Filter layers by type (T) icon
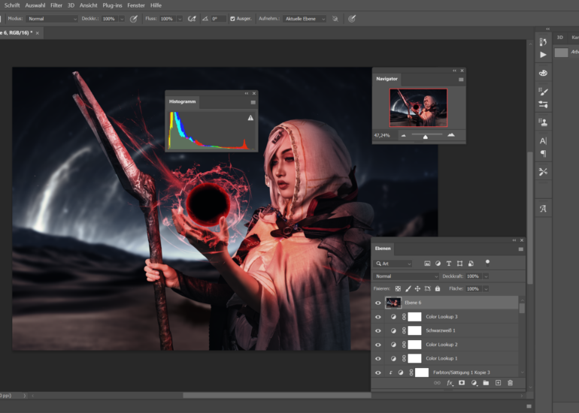579x413 pixels. pos(449,264)
